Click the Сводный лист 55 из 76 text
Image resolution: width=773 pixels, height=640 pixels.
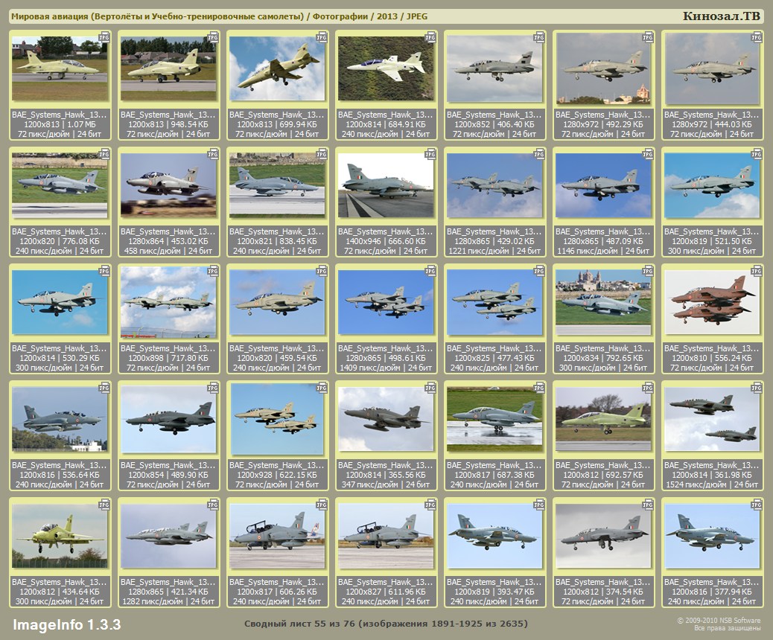click(386, 624)
